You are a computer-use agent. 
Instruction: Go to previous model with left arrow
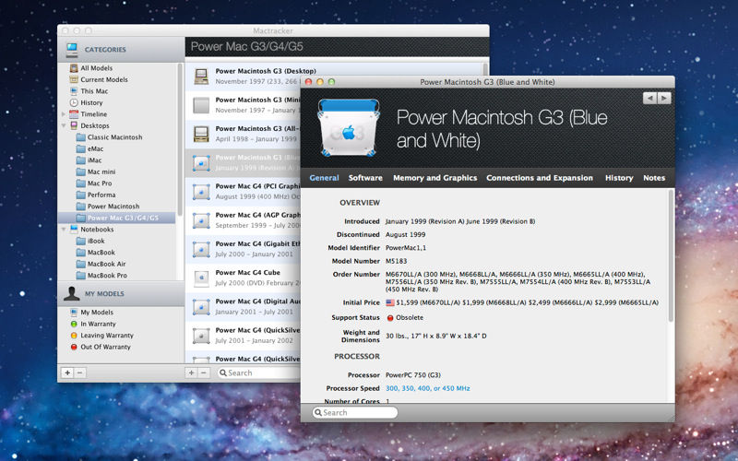[x=650, y=98]
